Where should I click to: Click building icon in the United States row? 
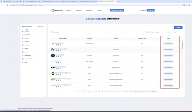click(x=57, y=45)
